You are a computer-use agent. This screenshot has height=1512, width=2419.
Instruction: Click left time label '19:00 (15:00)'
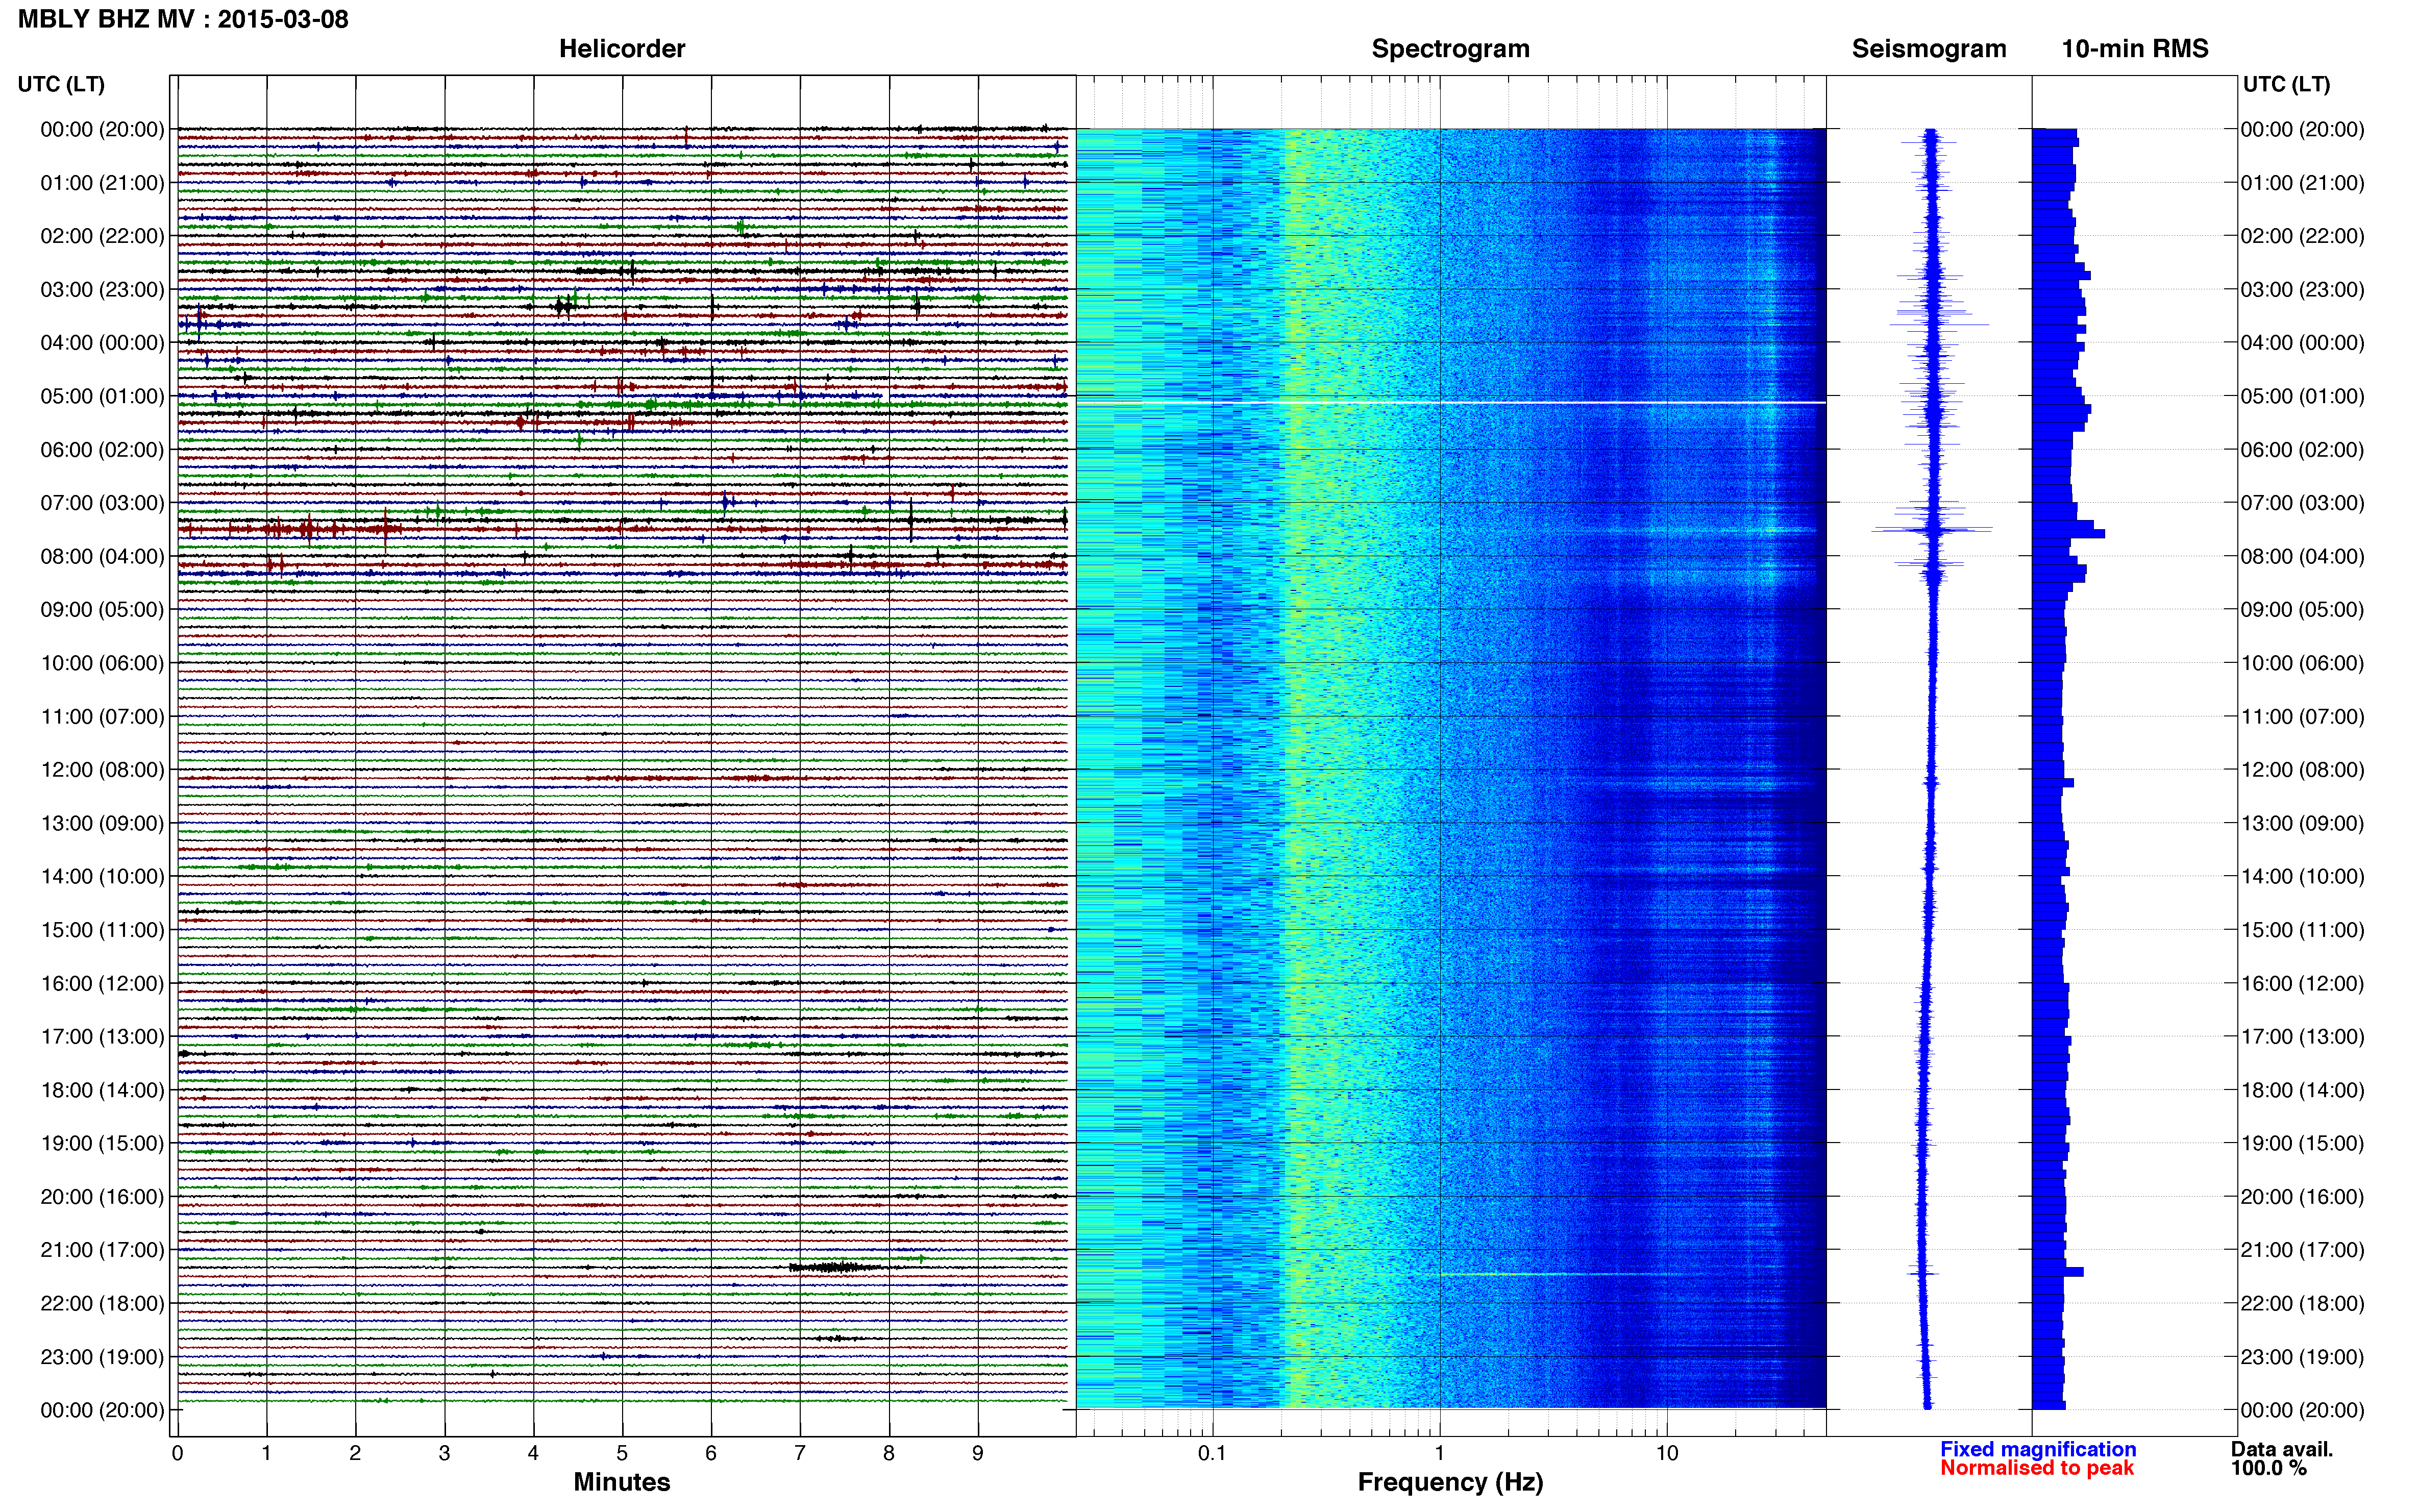pos(102,1144)
